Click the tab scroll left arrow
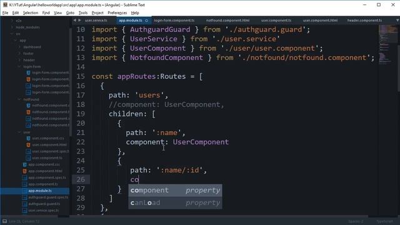 click(75, 20)
